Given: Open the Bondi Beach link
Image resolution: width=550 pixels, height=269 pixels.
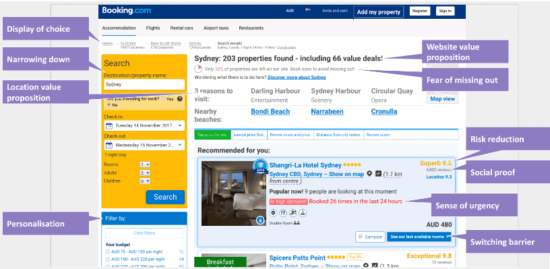Looking at the screenshot, I should point(270,111).
